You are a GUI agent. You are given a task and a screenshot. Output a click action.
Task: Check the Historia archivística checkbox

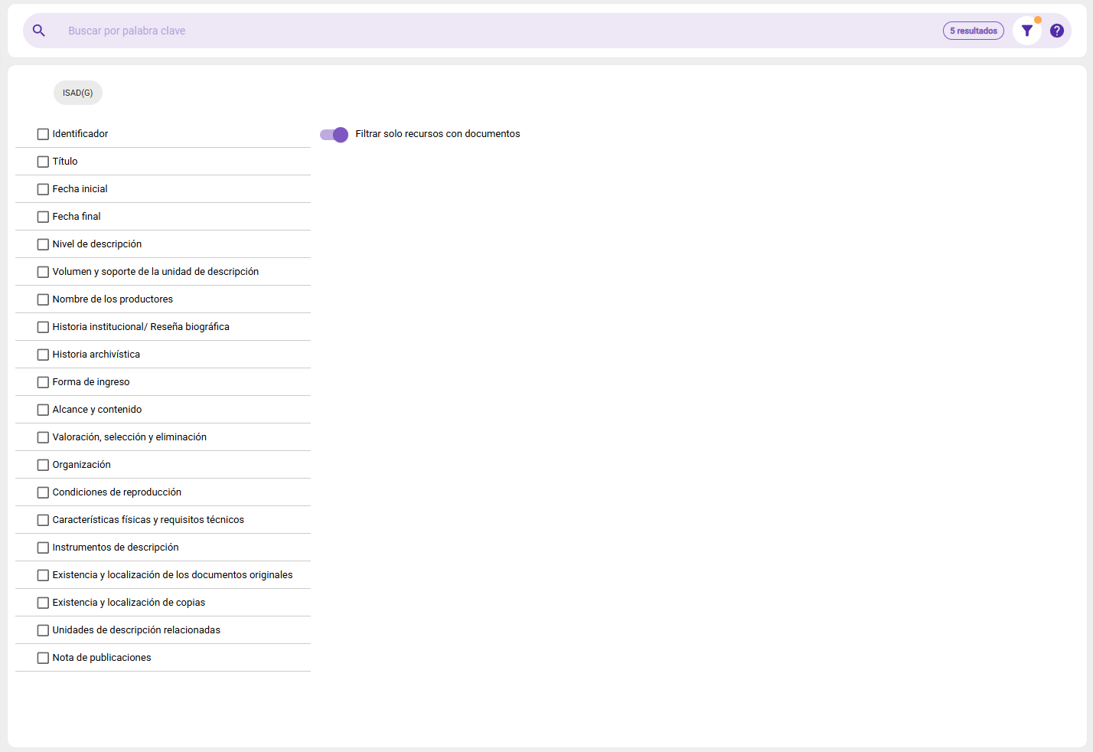pyautogui.click(x=43, y=355)
